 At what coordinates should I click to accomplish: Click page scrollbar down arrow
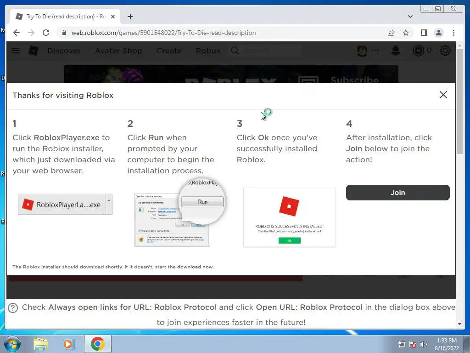click(459, 324)
